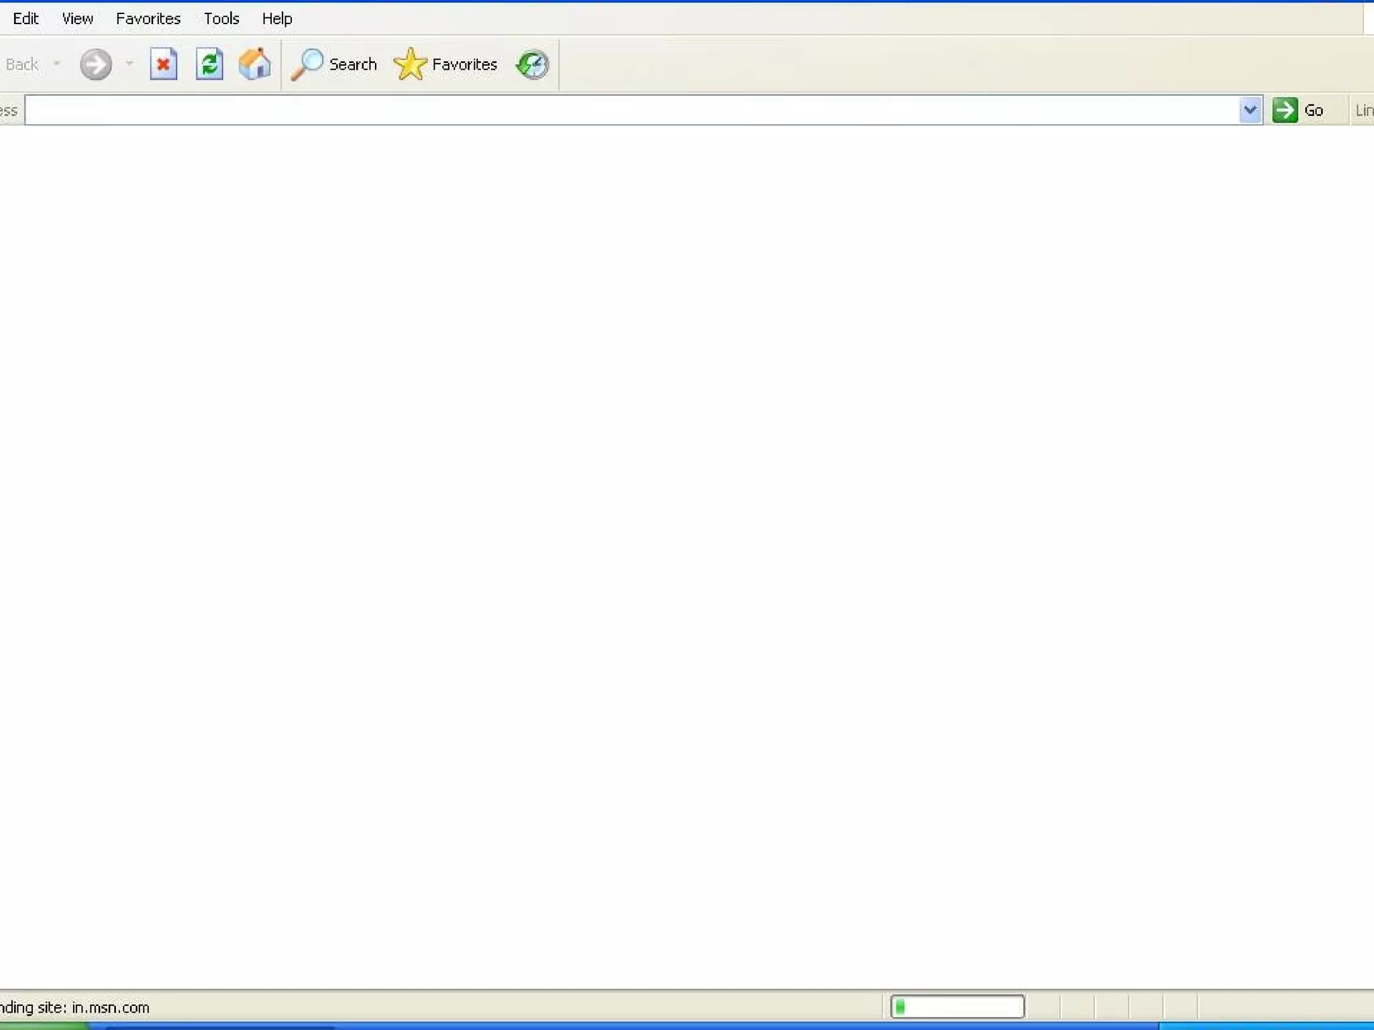Open the Edit menu
The height and width of the screenshot is (1030, 1374).
click(x=25, y=19)
